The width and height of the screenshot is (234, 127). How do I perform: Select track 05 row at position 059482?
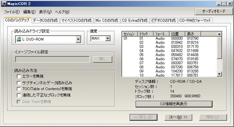pyautogui.click(x=169, y=55)
